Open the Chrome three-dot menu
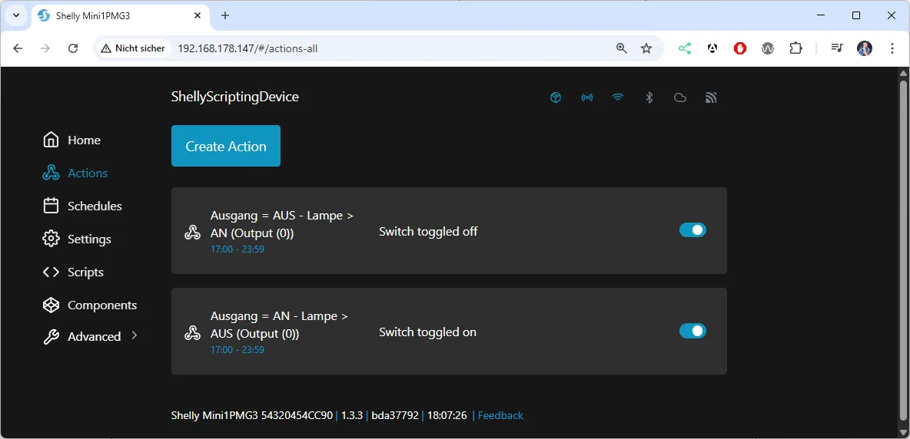 pos(892,48)
